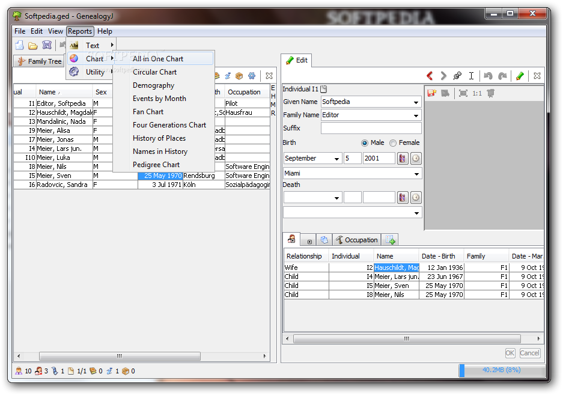Switch to the Family Tree tab

39,61
